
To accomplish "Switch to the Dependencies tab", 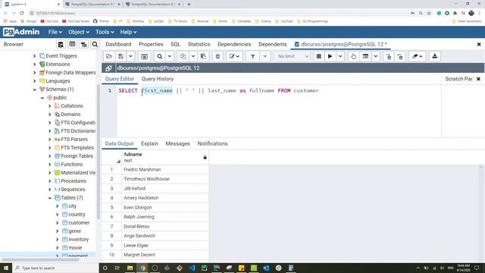I will tap(234, 44).
